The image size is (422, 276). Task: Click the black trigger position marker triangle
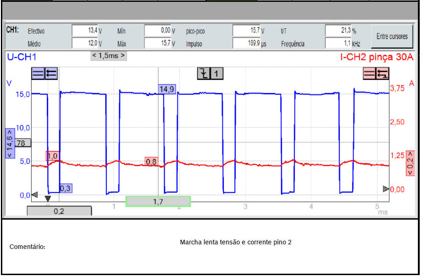pyautogui.click(x=47, y=199)
